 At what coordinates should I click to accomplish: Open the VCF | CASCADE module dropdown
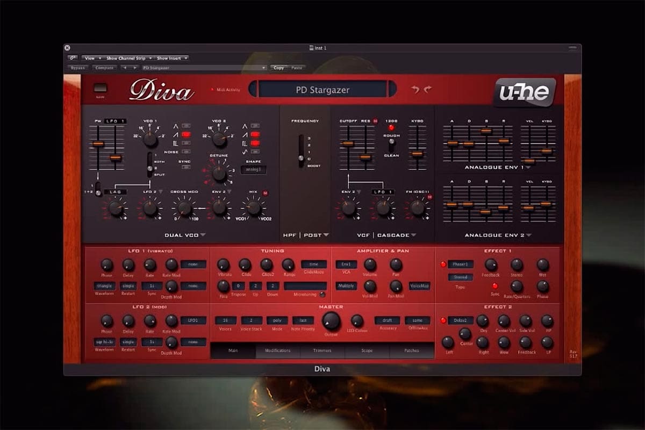(x=387, y=235)
